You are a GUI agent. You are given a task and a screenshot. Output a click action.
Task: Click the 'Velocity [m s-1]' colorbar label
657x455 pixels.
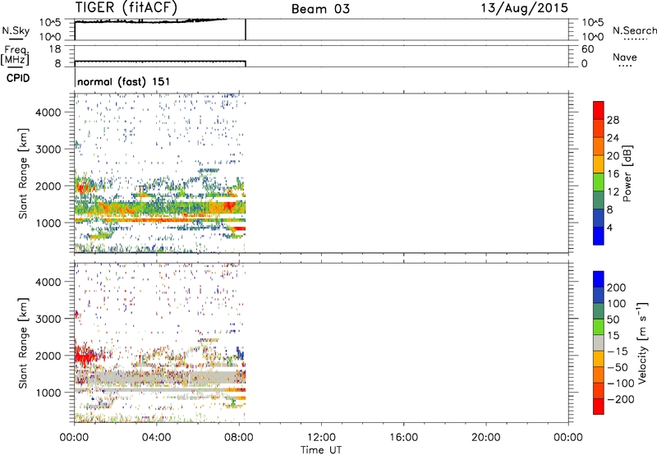click(643, 343)
